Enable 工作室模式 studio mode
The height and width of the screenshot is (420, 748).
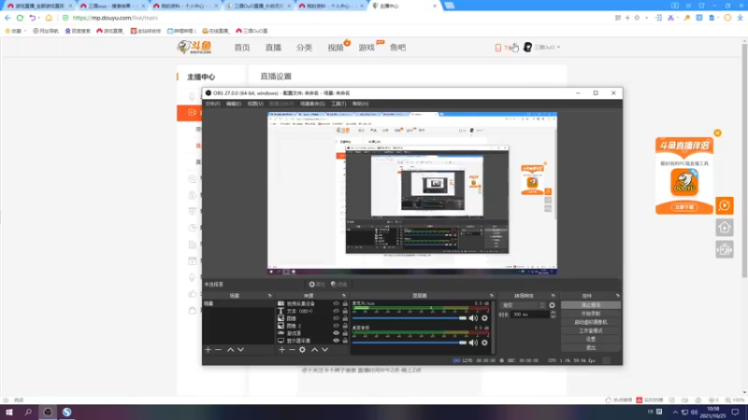(x=591, y=330)
